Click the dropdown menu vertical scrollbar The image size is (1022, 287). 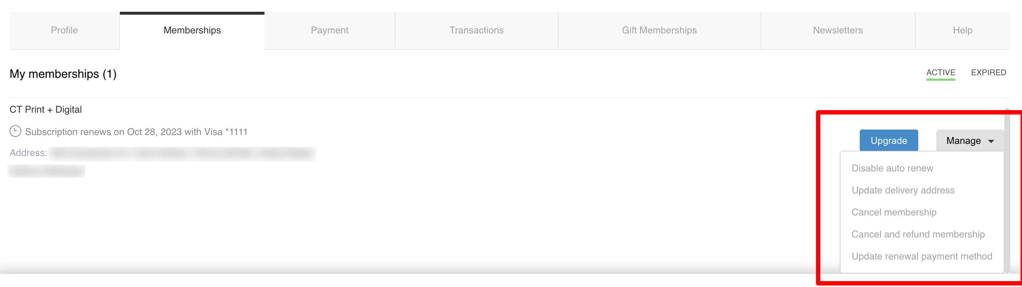1007,190
